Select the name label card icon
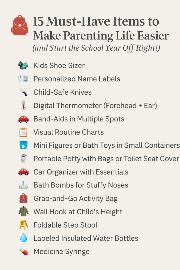 (23, 79)
